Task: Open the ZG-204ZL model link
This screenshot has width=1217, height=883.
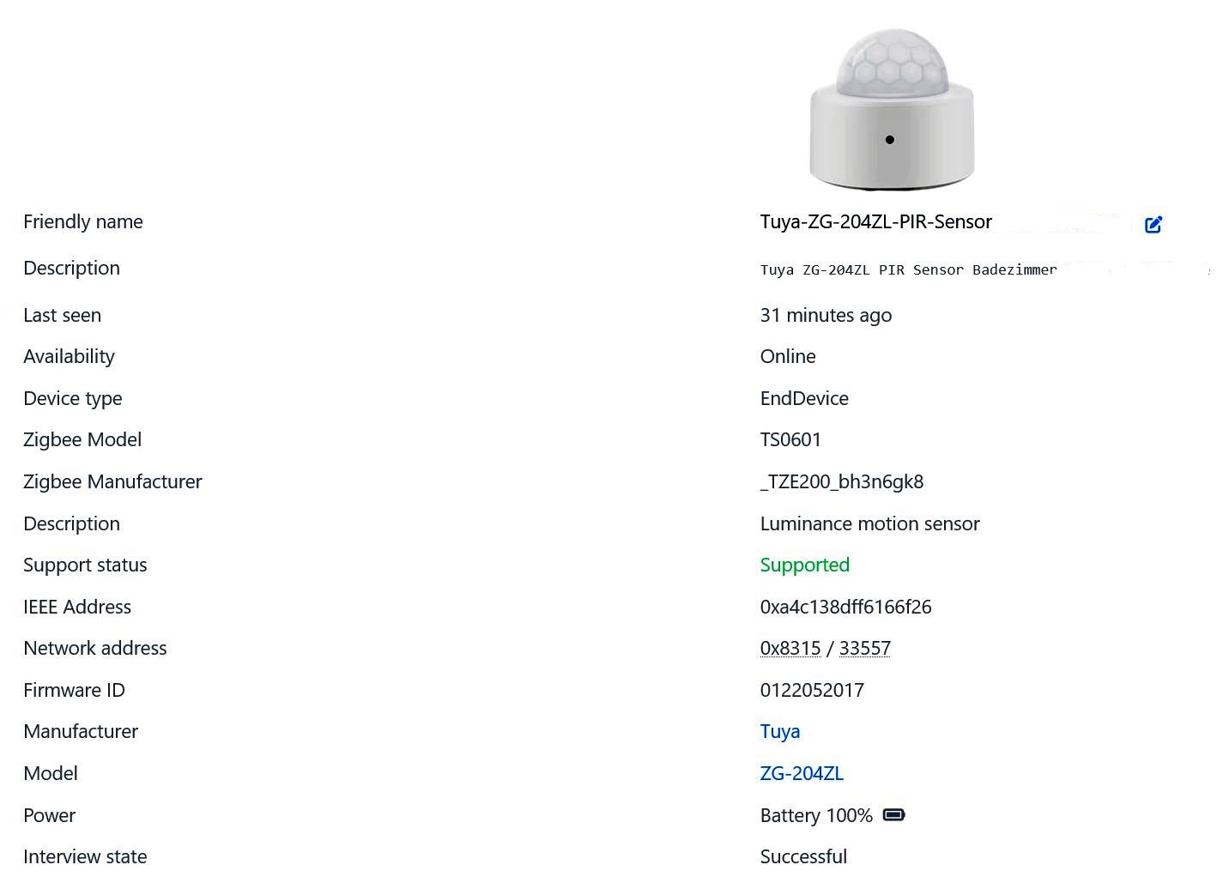Action: coord(802,774)
